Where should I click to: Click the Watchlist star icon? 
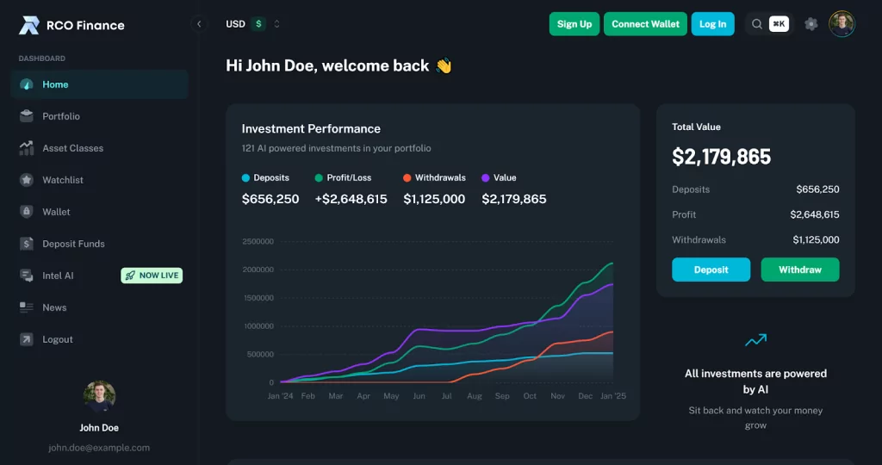[x=27, y=180]
